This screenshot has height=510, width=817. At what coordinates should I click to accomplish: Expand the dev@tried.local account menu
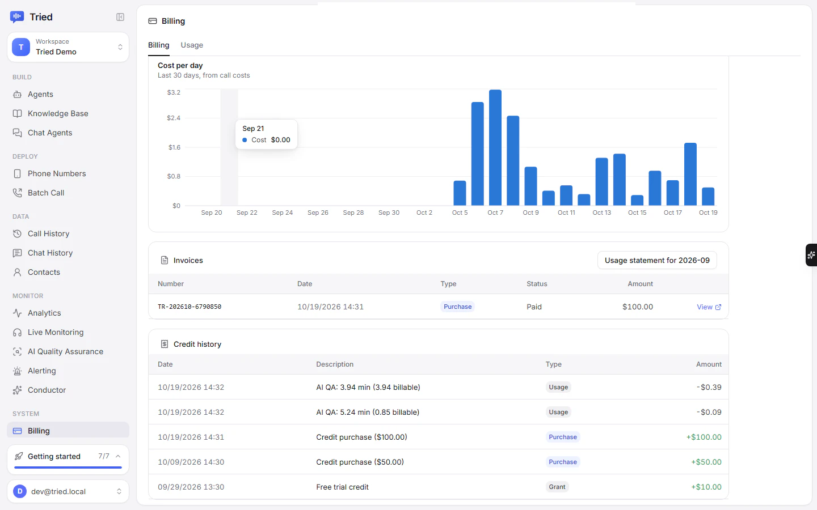[x=68, y=491]
